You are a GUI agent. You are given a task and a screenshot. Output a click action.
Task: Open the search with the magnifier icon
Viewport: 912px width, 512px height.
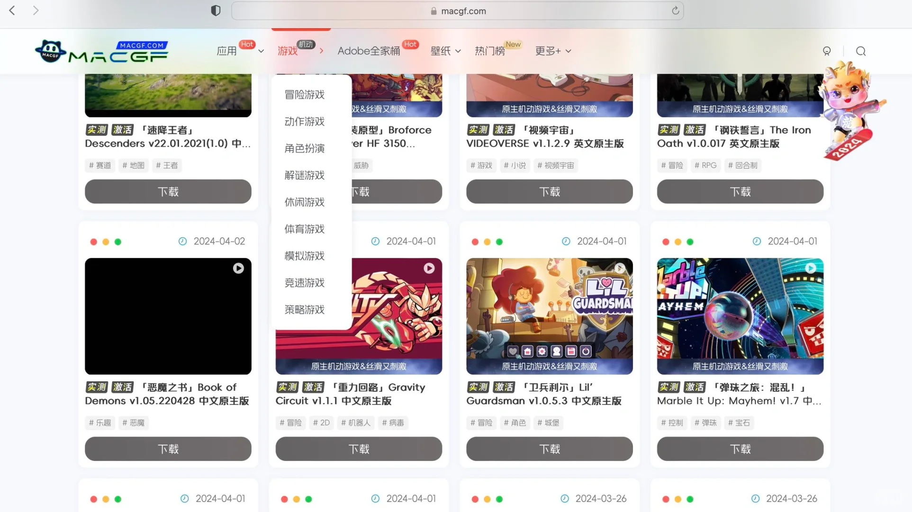click(861, 51)
